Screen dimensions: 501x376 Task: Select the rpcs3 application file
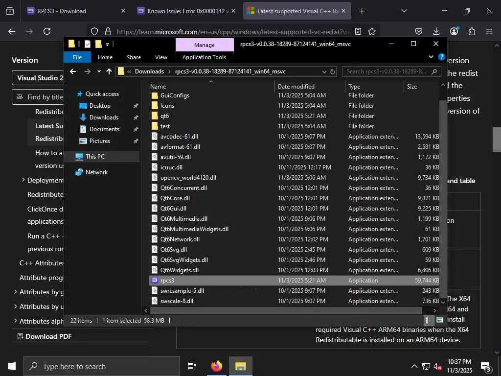294,281
